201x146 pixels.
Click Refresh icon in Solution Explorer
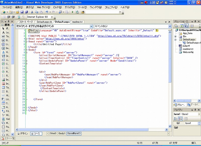tap(182, 26)
